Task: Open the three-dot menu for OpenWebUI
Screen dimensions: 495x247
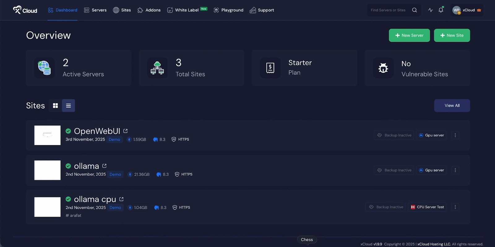Action: point(455,135)
